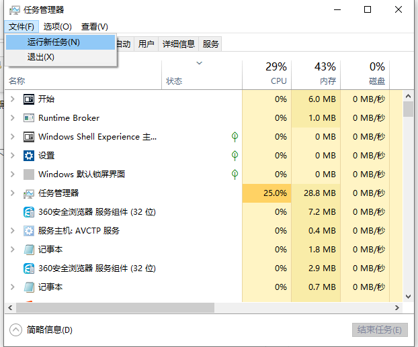Choose 退出(X) in the File menu
Image resolution: width=418 pixels, height=347 pixels.
click(41, 57)
